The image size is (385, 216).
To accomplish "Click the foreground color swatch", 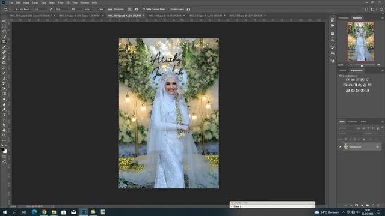I will pyautogui.click(x=2, y=149).
